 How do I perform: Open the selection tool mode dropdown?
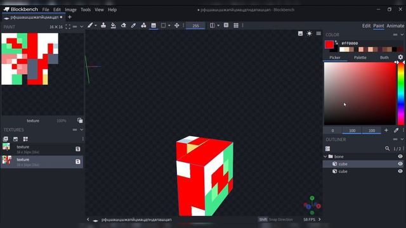169,25
